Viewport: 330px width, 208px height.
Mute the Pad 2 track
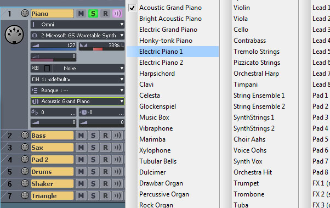click(81, 160)
